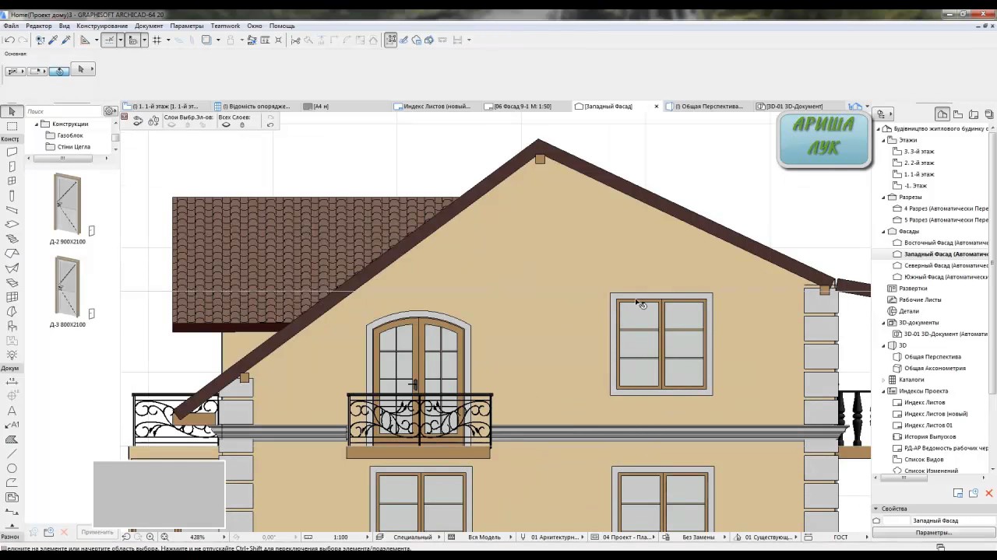
Task: Select the Label tool (A1 arrow)
Action: pos(12,425)
